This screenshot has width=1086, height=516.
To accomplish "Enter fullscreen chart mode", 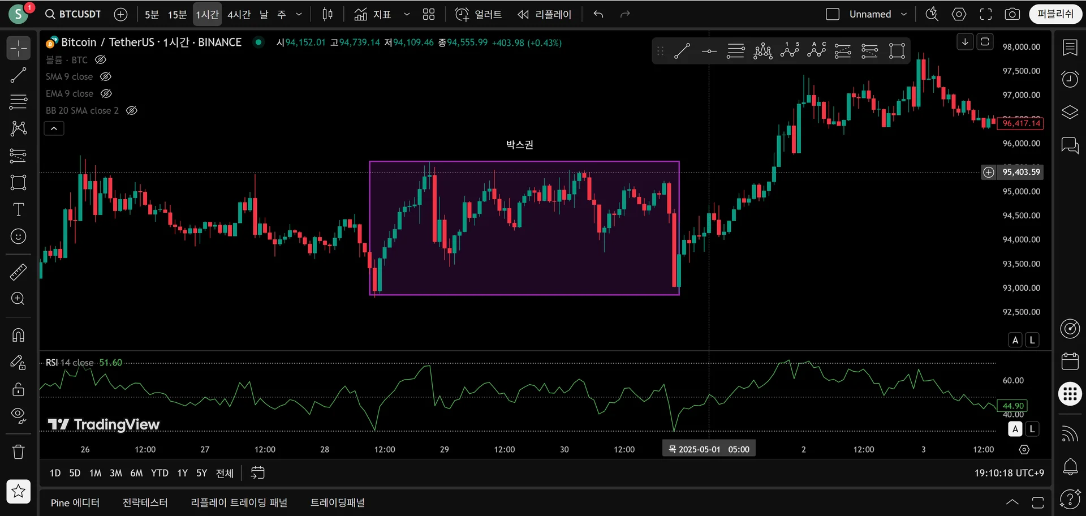I will [986, 14].
